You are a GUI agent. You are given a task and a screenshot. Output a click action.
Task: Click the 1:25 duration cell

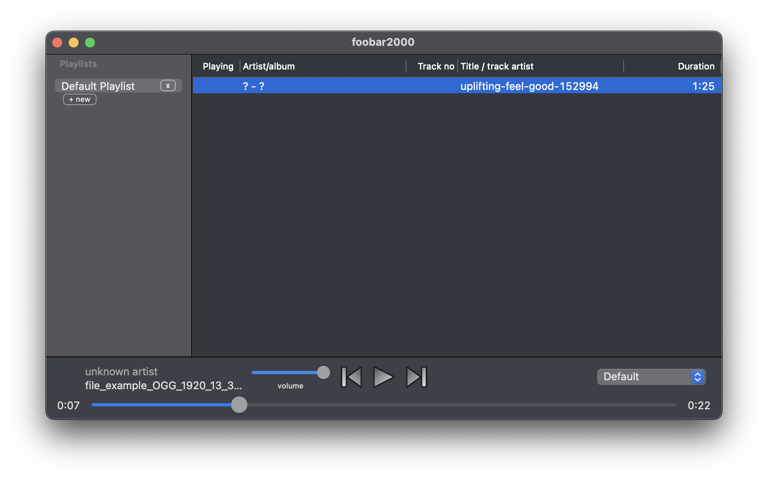click(x=703, y=86)
